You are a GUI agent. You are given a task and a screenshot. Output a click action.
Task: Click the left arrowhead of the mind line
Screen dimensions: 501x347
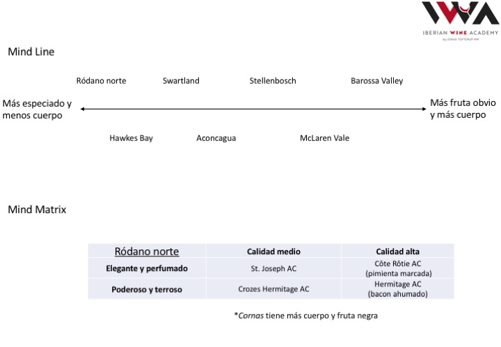(82, 109)
